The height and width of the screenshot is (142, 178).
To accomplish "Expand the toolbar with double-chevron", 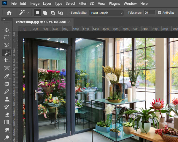I will [x=4, y=20].
